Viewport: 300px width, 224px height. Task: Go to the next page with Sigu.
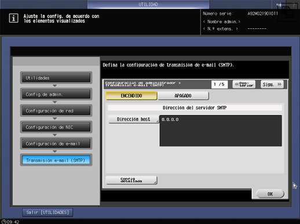[x=272, y=84]
